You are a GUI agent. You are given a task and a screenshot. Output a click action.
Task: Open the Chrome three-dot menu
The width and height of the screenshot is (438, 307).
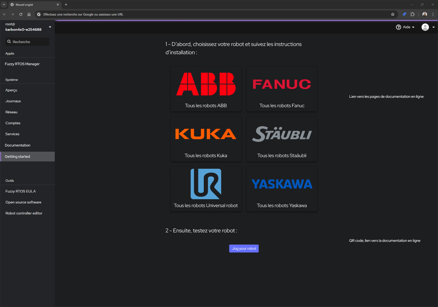click(433, 14)
